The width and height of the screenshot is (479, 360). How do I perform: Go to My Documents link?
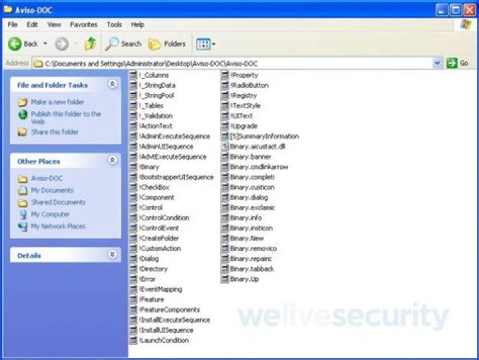[x=52, y=190]
